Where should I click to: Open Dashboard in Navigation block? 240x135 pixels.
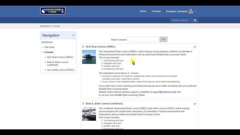coord(47,42)
